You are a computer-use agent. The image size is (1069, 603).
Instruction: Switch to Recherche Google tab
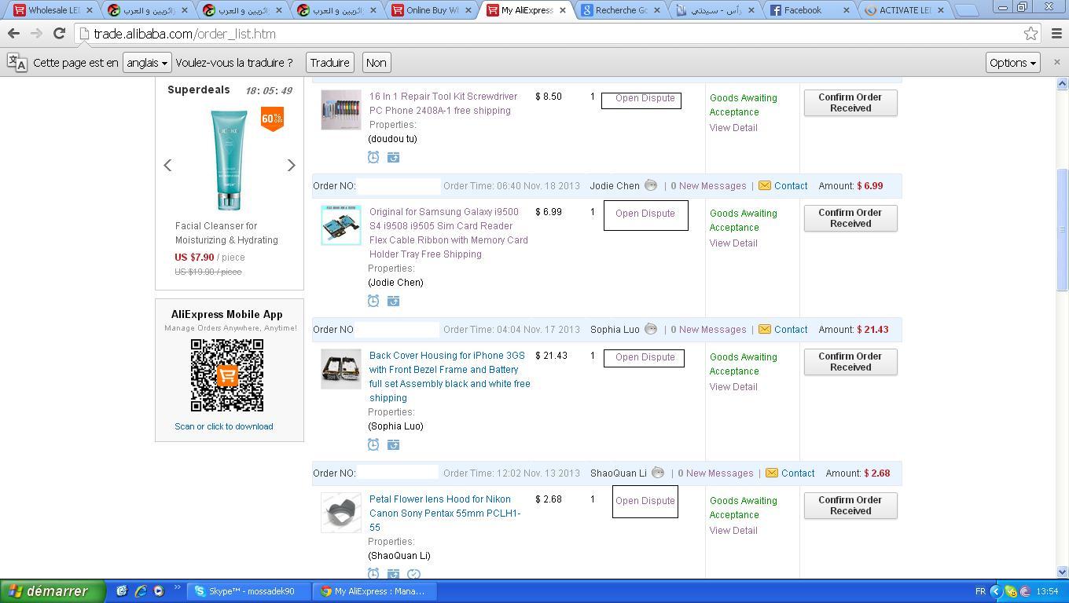click(621, 10)
